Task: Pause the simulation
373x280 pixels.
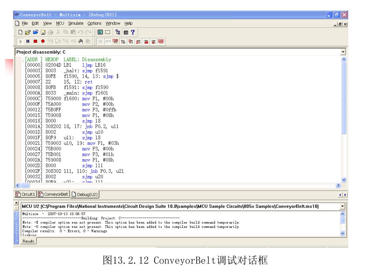Action: (x=28, y=42)
